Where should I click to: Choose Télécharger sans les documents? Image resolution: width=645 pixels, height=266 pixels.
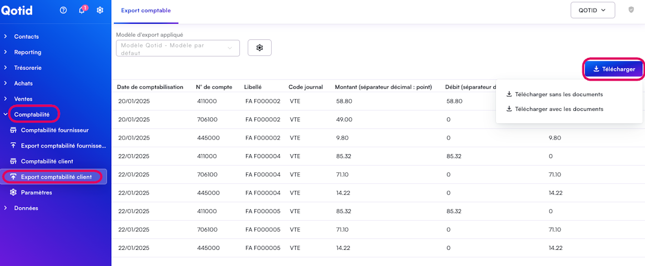point(558,94)
